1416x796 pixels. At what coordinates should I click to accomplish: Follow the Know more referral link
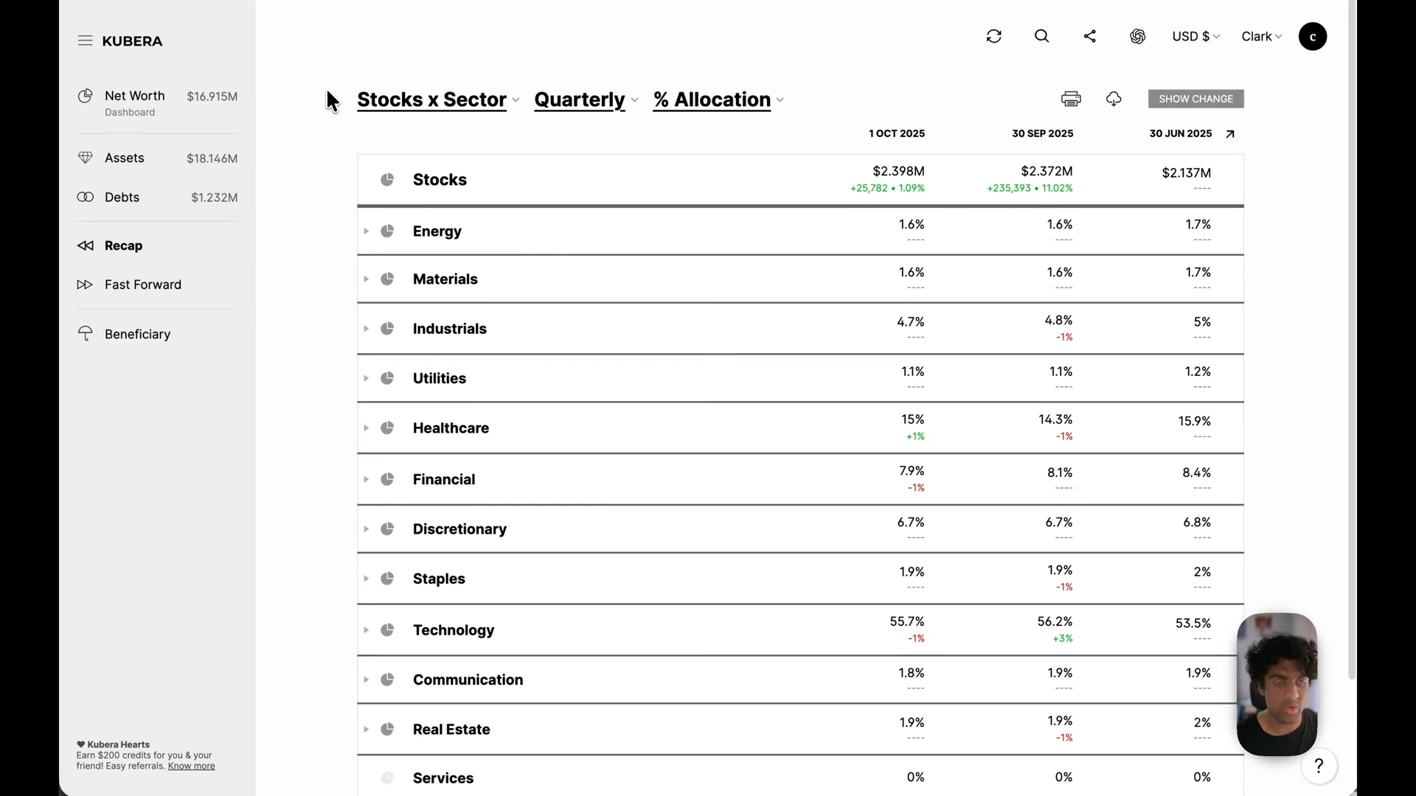pyautogui.click(x=191, y=767)
